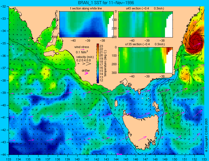This screenshot has width=209, height=161.
Task: Click the 'wind stress' legend label
Action: [82, 47]
